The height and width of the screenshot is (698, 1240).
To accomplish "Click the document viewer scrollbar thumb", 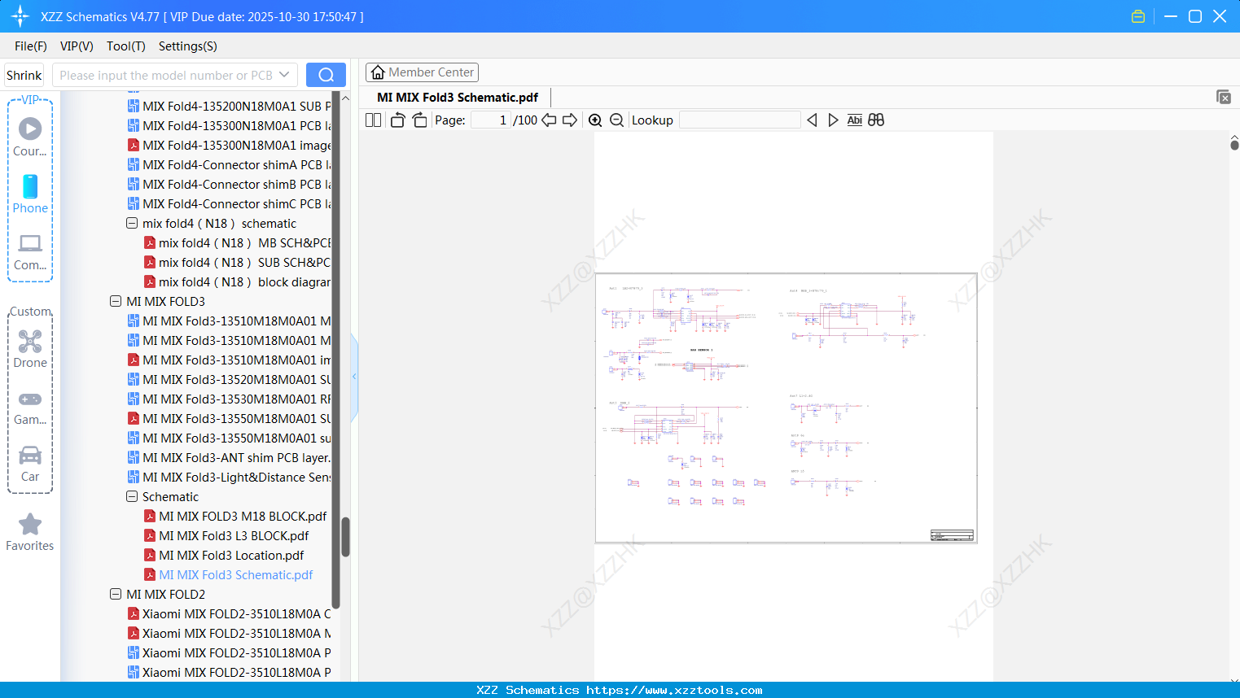I will tap(1234, 145).
